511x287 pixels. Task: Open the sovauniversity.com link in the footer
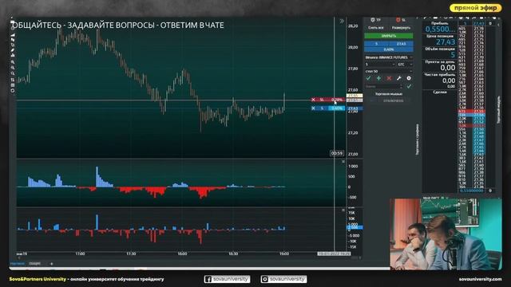coord(480,279)
